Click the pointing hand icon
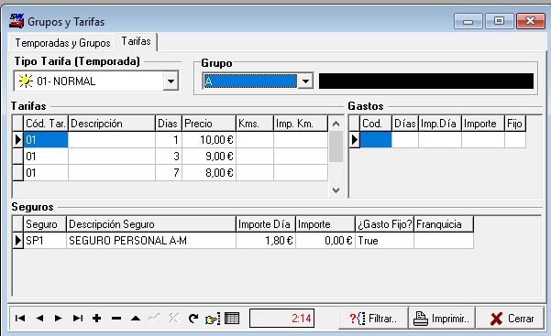Image resolution: width=551 pixels, height=336 pixels. 213,319
